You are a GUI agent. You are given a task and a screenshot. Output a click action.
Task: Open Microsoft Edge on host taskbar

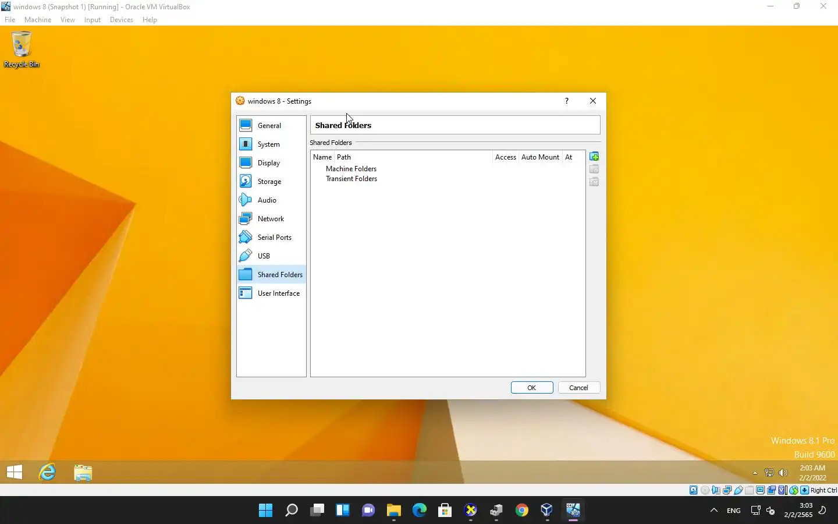click(420, 511)
